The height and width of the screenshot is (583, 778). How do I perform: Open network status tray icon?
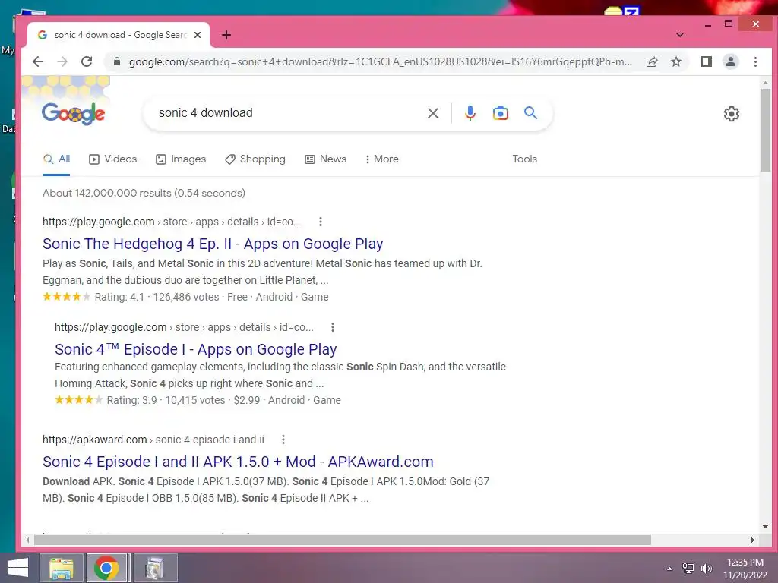tap(688, 569)
